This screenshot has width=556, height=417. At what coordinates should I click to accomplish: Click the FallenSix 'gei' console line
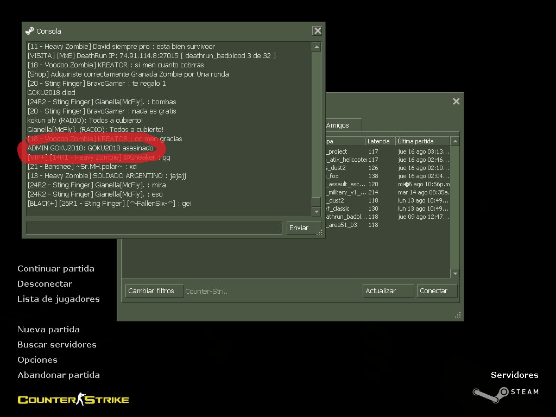[x=110, y=203]
